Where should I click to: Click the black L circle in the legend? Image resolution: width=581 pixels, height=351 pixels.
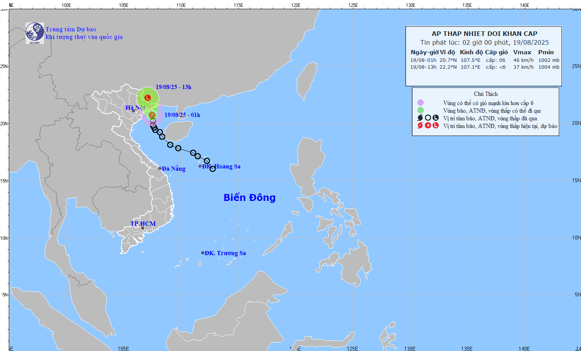click(x=436, y=118)
